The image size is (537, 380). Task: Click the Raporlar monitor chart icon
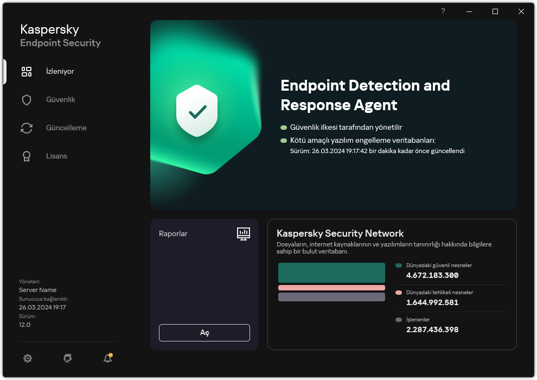pyautogui.click(x=244, y=234)
